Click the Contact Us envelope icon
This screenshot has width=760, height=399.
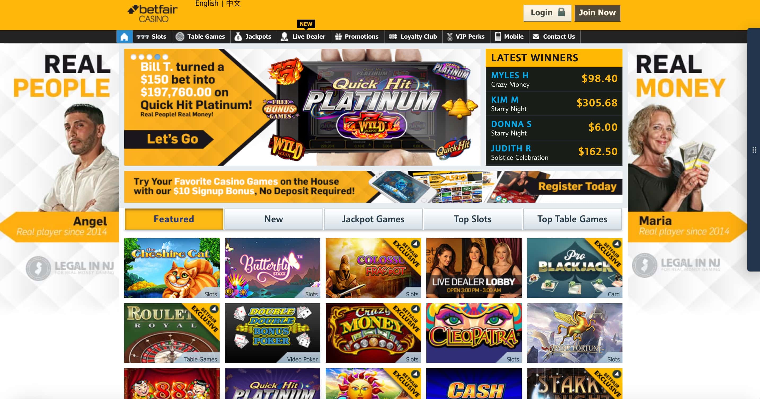pyautogui.click(x=536, y=37)
